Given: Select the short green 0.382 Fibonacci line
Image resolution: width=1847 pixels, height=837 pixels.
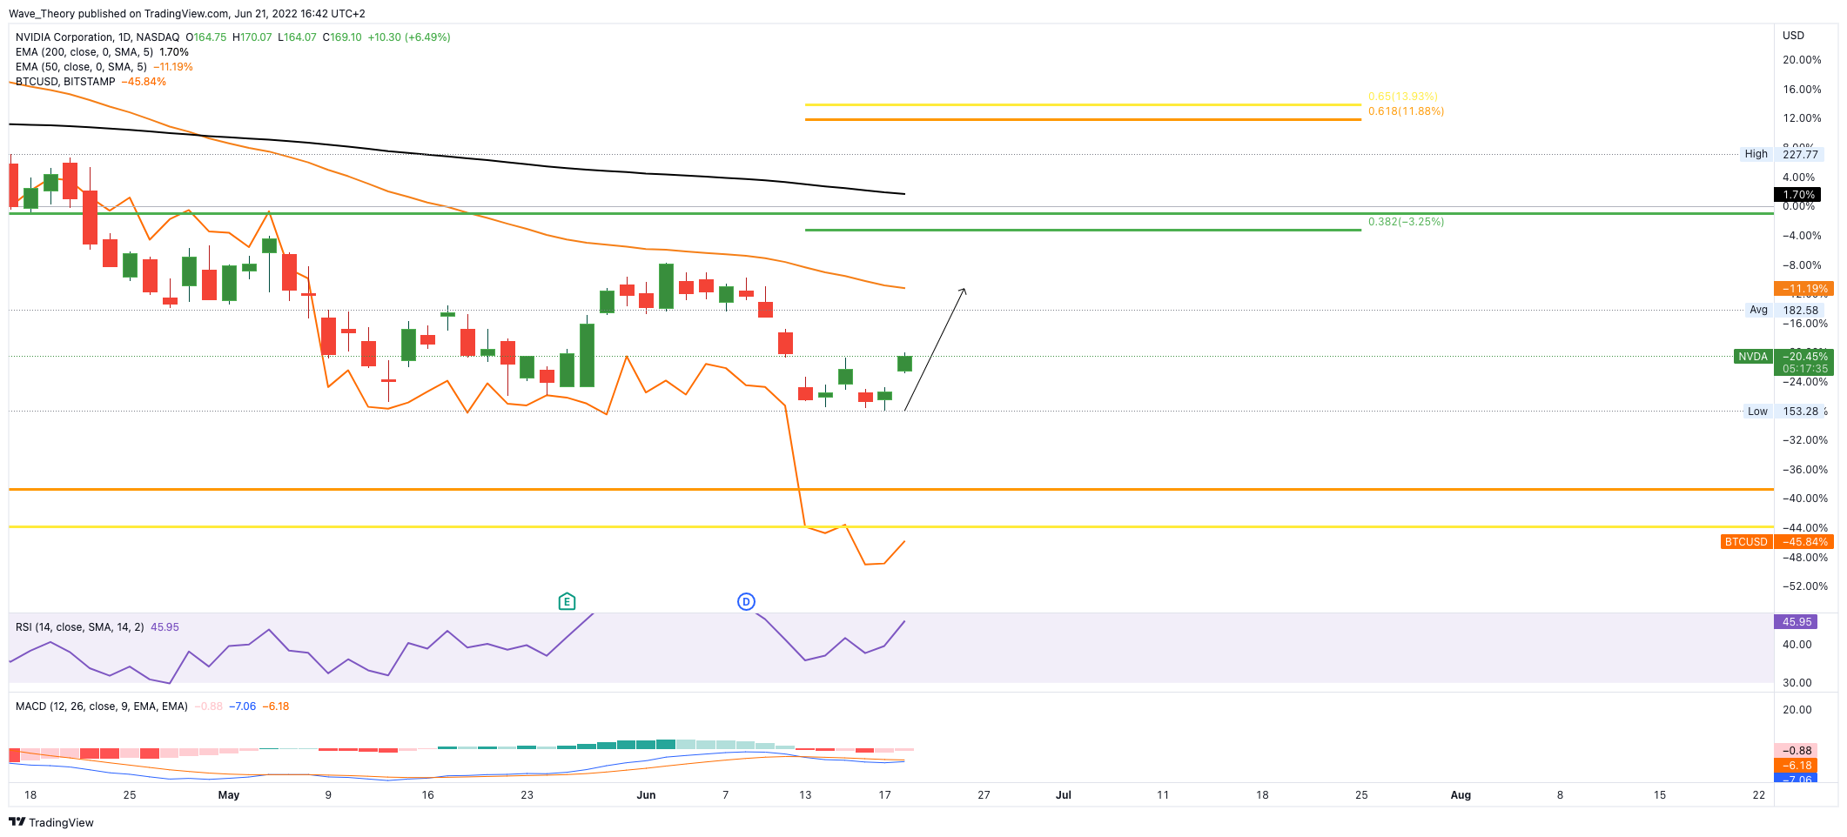Looking at the screenshot, I should [1083, 230].
